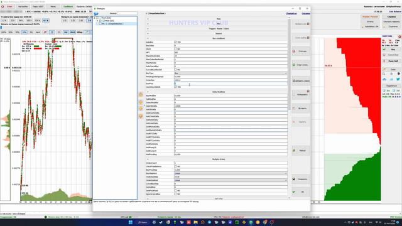Click the last orange down-arrow icon
Image resolution: width=402 pixels, height=226 pixels.
click(141, 116)
